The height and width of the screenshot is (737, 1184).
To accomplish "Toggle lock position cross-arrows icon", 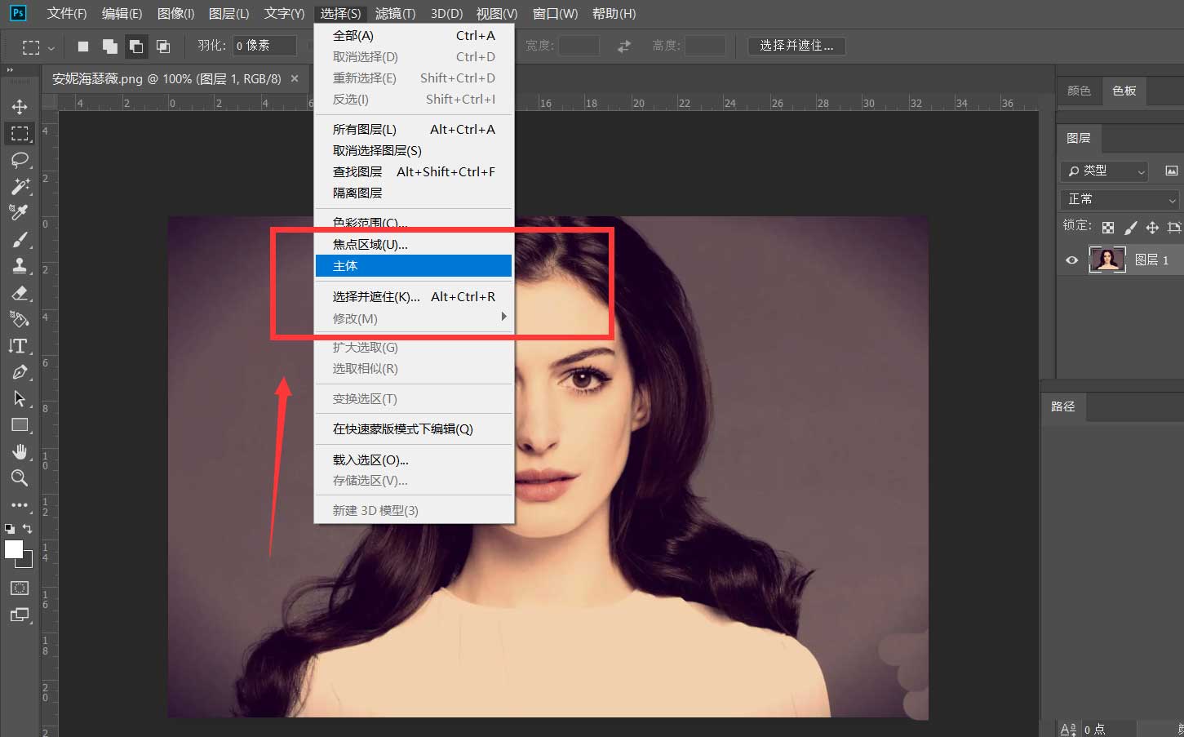I will [1152, 228].
